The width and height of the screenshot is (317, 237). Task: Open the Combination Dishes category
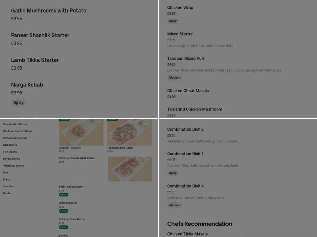click(15, 124)
